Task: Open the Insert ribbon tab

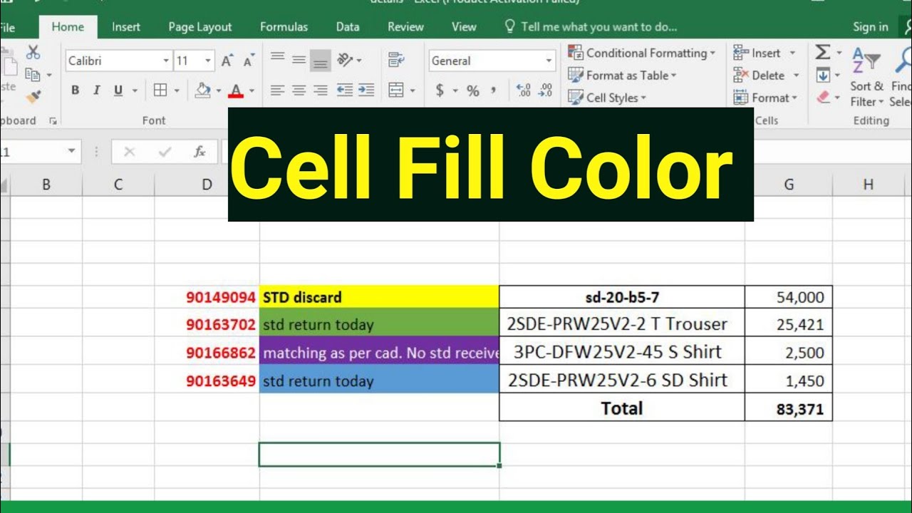Action: [126, 27]
